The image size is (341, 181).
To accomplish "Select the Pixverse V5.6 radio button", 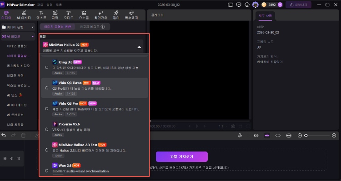I will [x=46, y=129].
